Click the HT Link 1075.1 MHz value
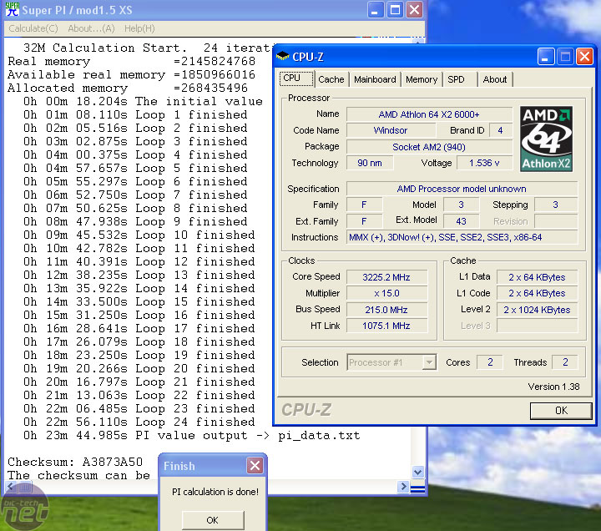The height and width of the screenshot is (531, 601). [x=386, y=326]
